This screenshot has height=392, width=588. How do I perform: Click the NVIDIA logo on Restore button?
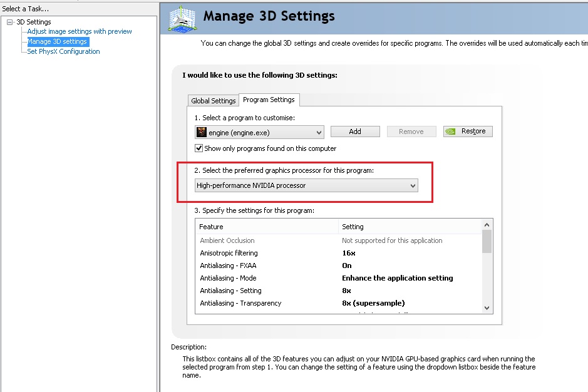(450, 132)
